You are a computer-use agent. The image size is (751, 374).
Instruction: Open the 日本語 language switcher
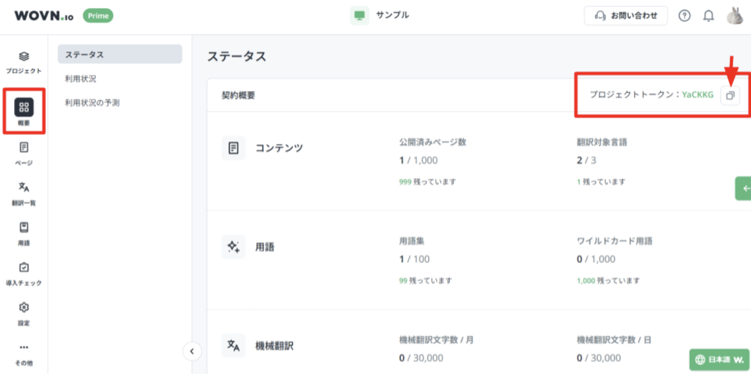(719, 360)
